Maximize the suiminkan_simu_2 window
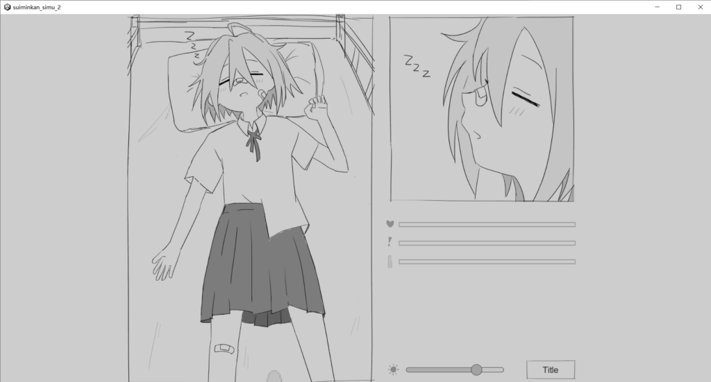The image size is (711, 382). [x=679, y=7]
